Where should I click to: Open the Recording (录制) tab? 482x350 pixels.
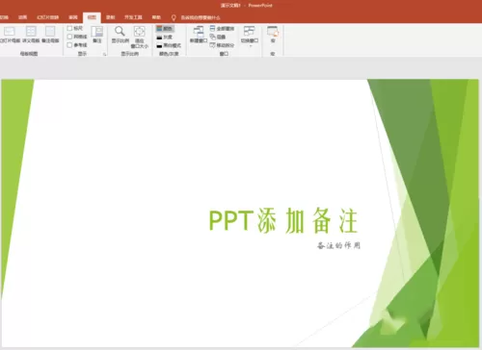click(x=111, y=17)
